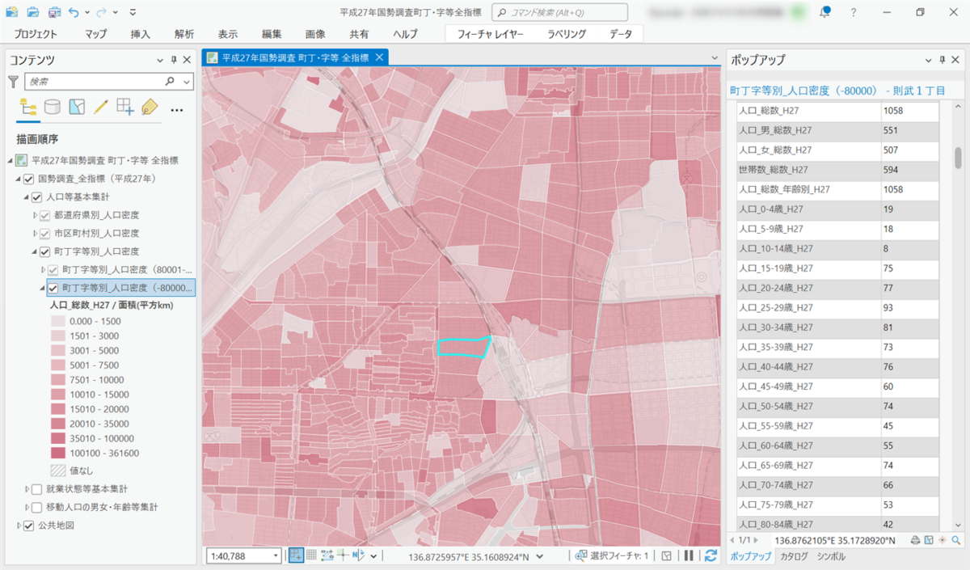Pause map drawing in status bar

pyautogui.click(x=690, y=555)
